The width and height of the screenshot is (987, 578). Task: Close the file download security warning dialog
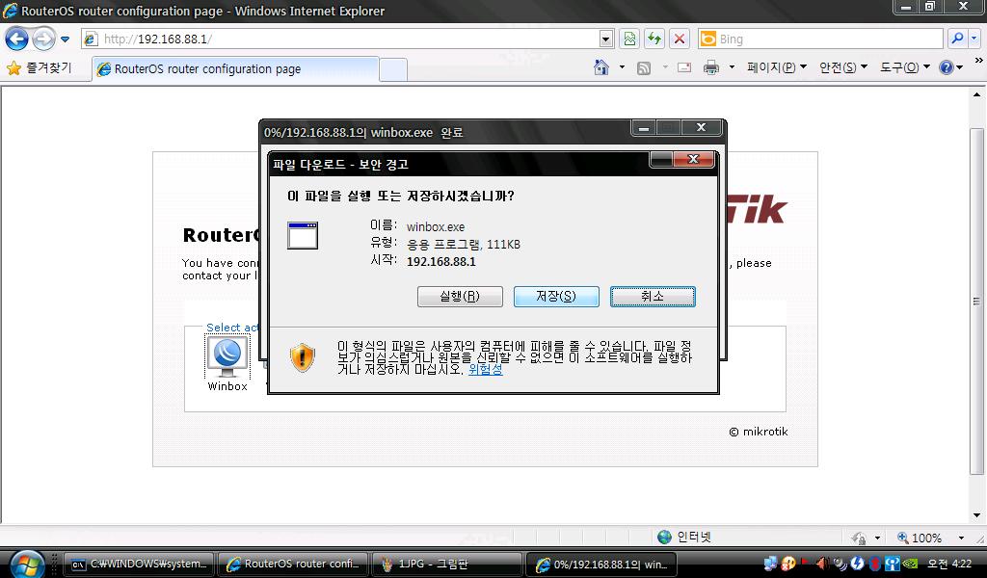coord(693,159)
